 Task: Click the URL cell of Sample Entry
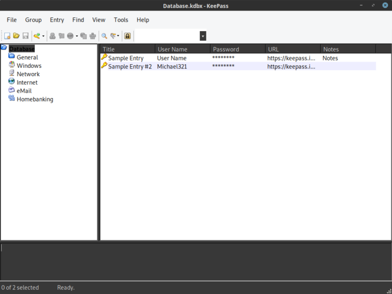[291, 58]
